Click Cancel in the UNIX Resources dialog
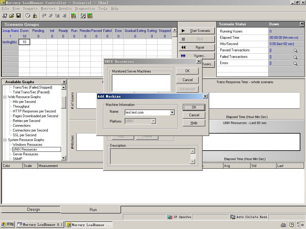306x229 pixels. pyautogui.click(x=187, y=80)
